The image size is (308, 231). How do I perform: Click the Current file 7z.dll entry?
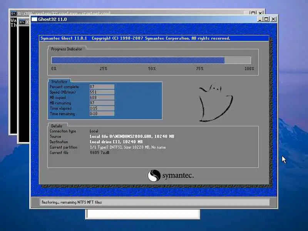tap(100, 152)
